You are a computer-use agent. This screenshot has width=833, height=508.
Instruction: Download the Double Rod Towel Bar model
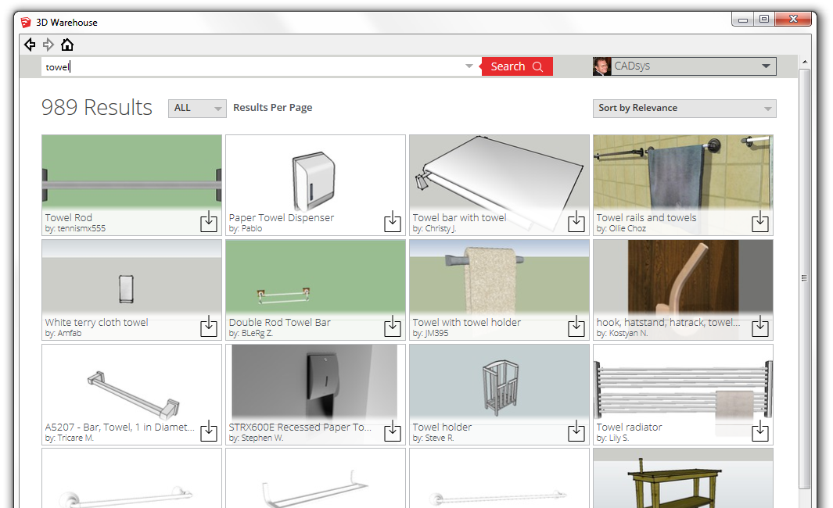click(393, 326)
